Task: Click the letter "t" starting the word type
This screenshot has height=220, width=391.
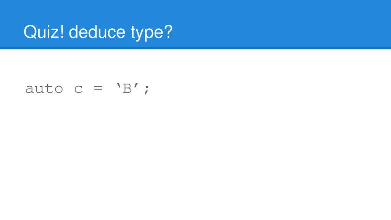Action: (132, 32)
